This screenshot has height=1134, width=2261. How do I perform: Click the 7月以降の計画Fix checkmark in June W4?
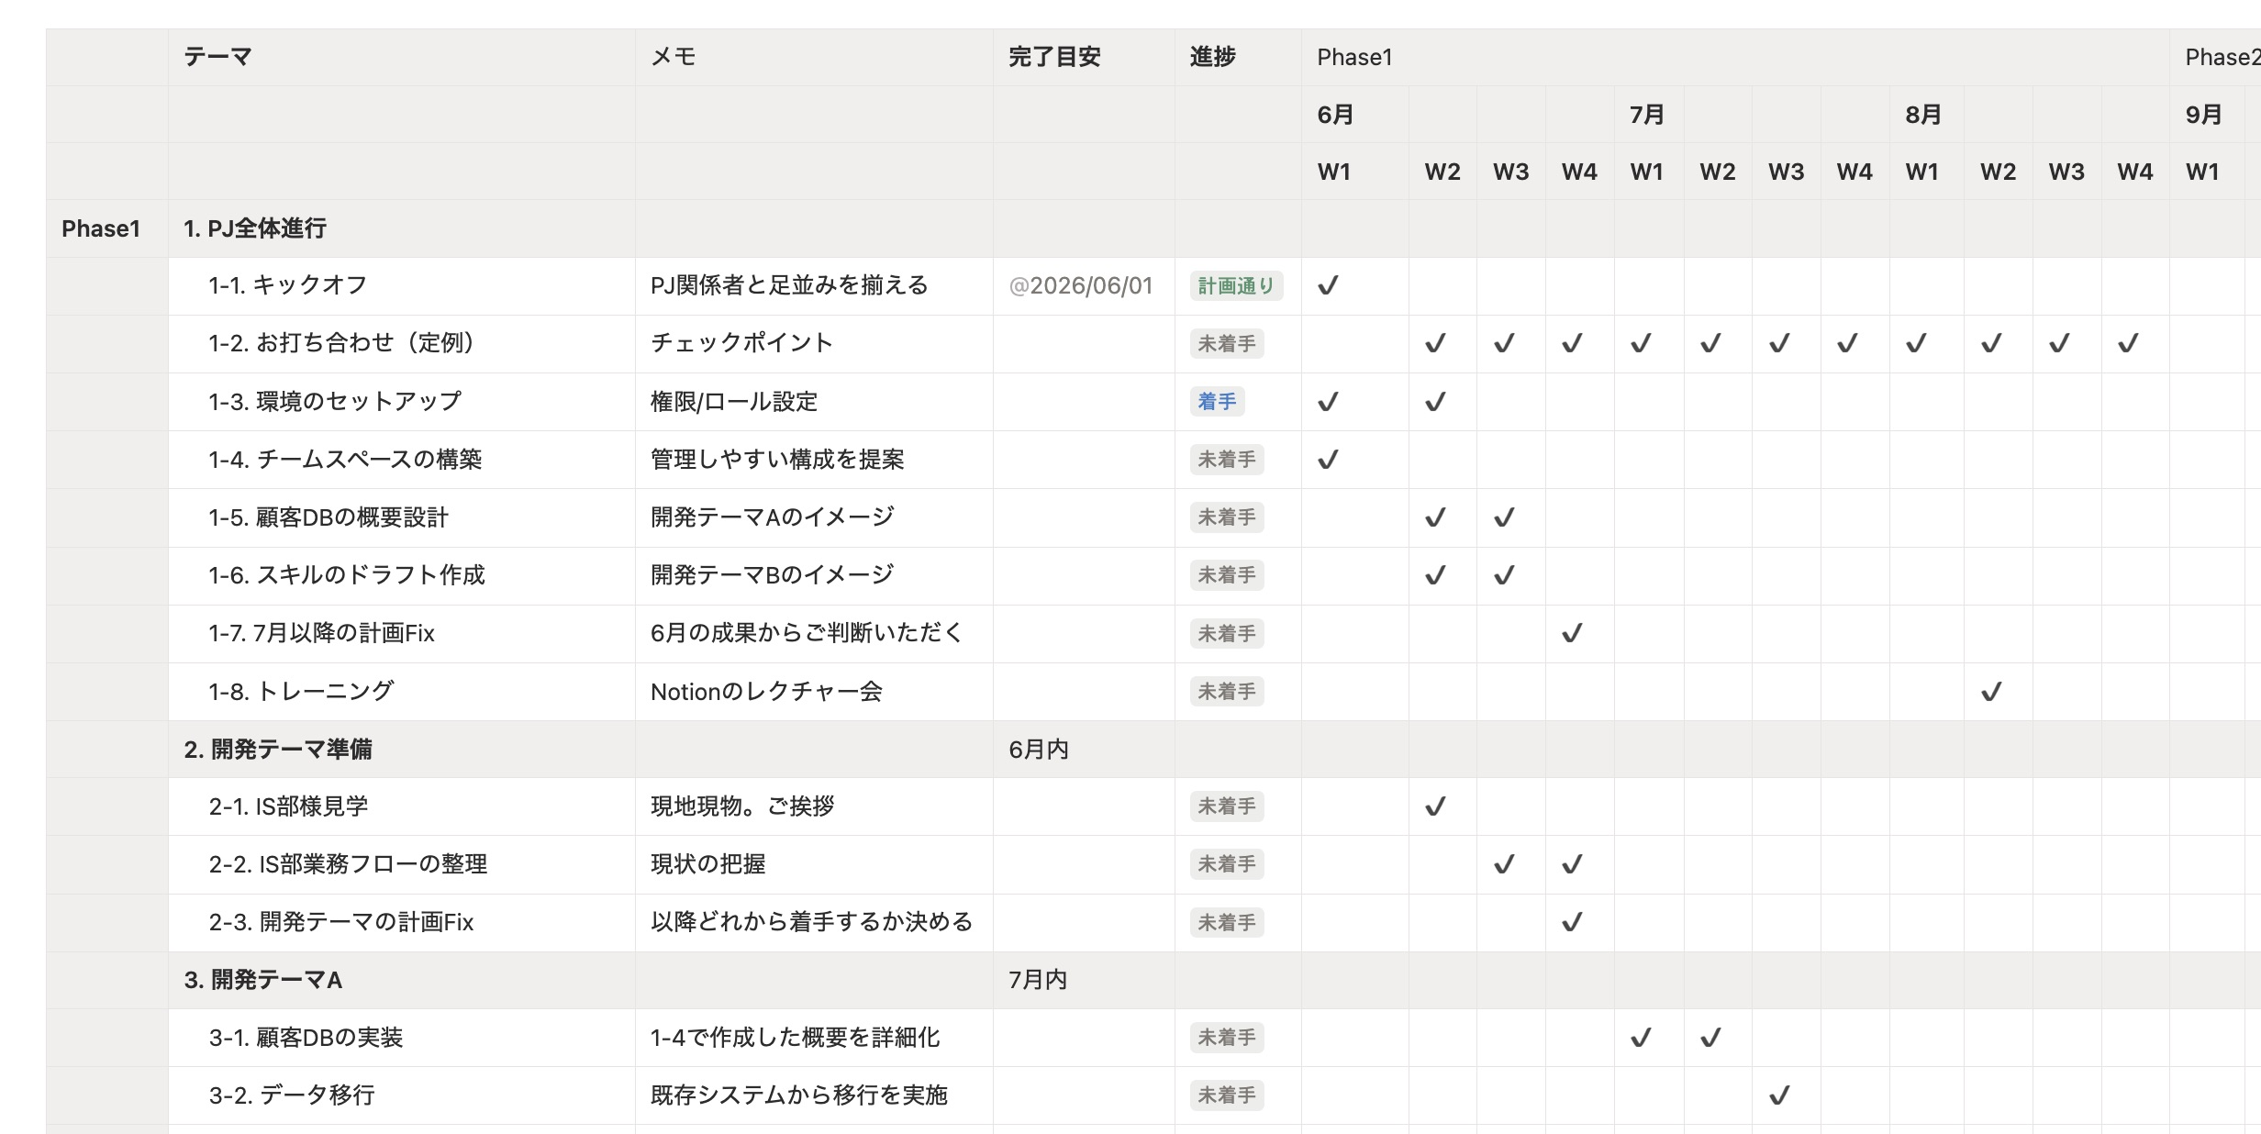(x=1572, y=633)
